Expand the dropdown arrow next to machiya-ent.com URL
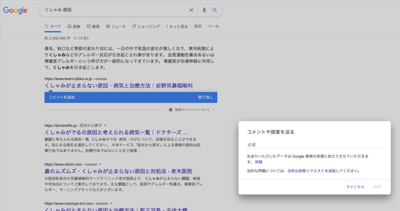The image size is (400, 211). pyautogui.click(x=111, y=203)
